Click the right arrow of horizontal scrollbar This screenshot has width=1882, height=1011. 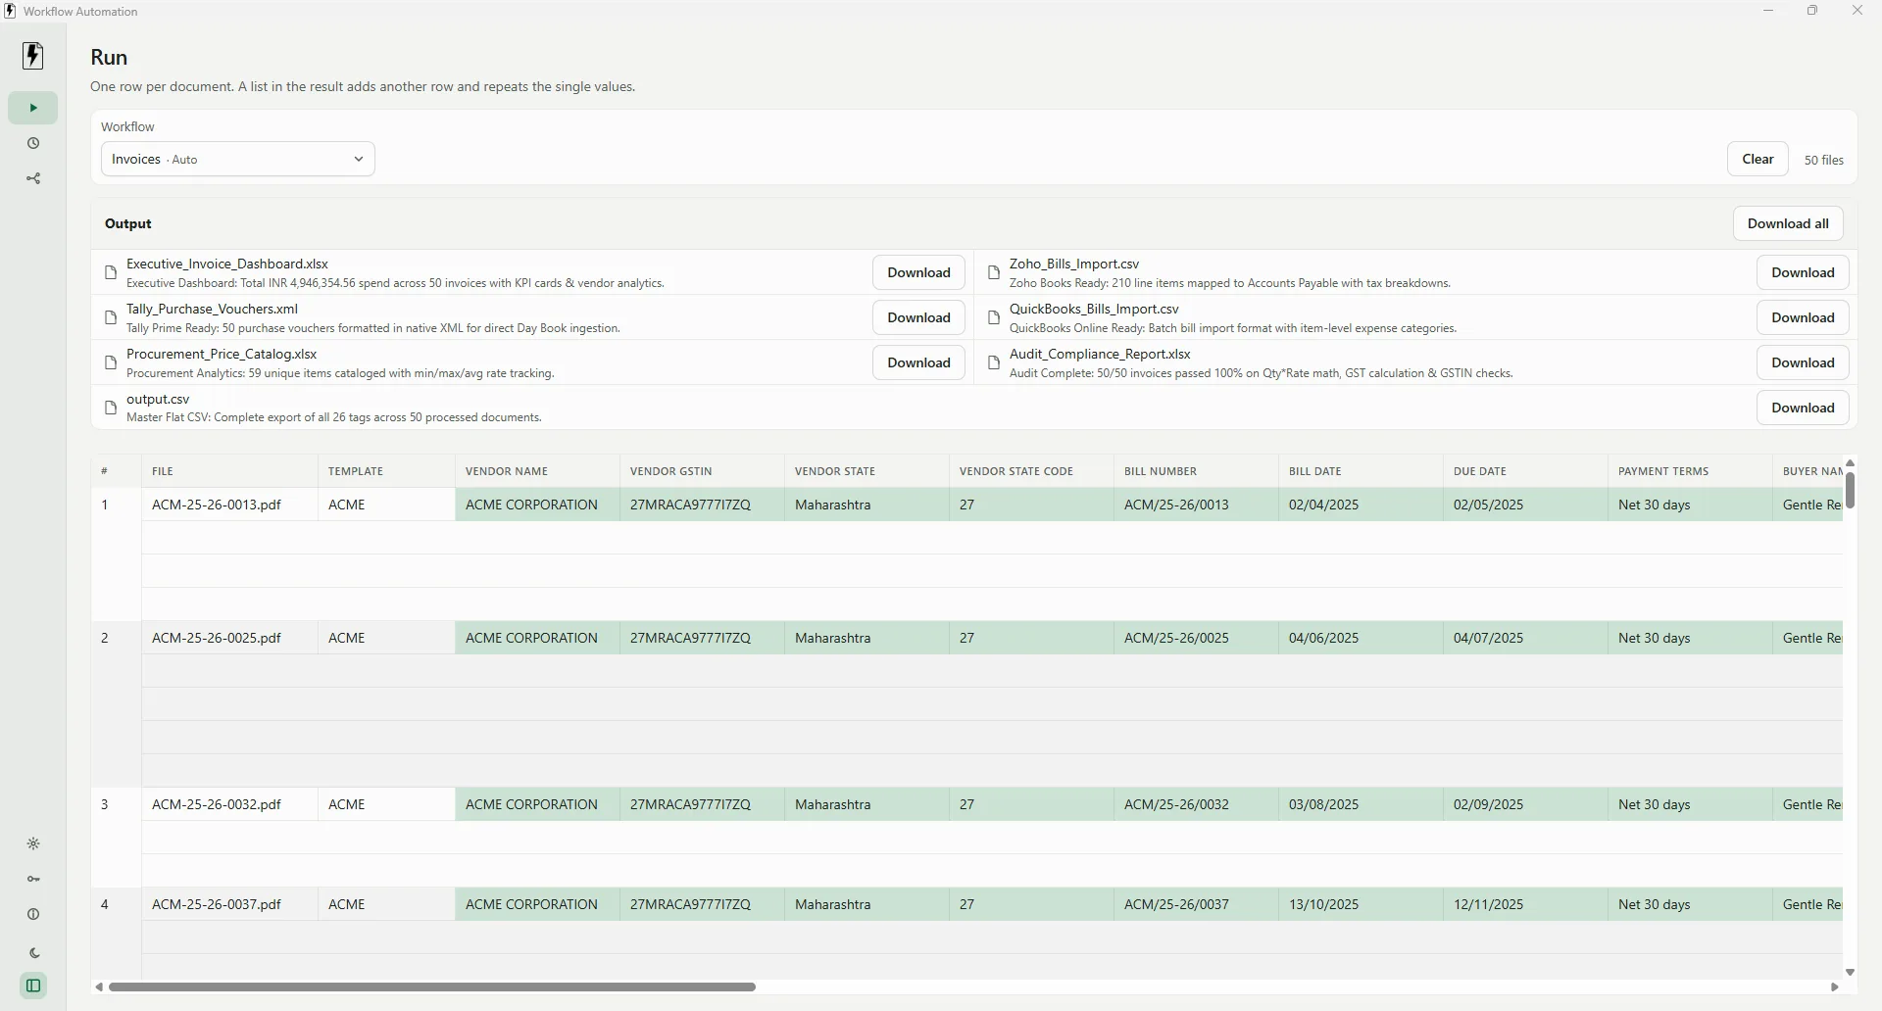1835,987
